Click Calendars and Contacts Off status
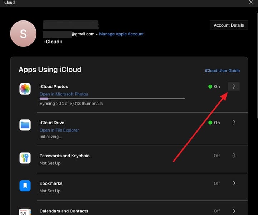Image resolution: width=258 pixels, height=215 pixels. point(217,211)
